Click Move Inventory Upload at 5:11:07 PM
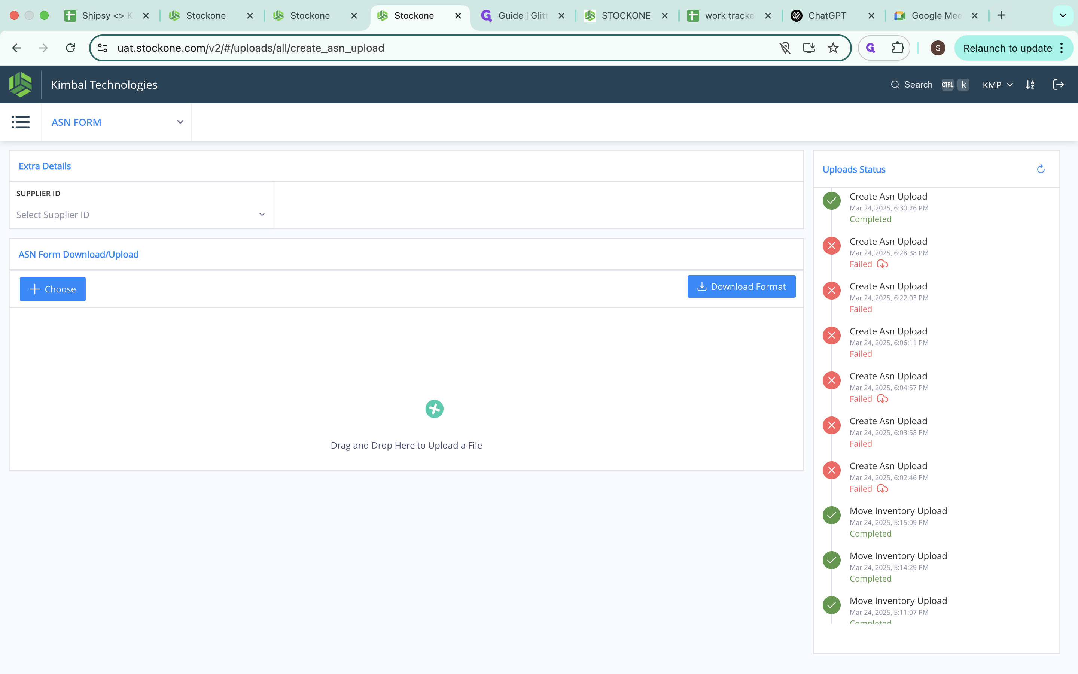Screen dimensions: 1078x674 (898, 601)
